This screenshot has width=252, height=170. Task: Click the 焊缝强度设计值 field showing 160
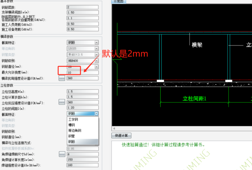coord(83,165)
